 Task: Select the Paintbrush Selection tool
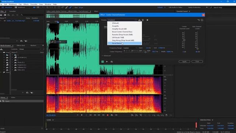click(x=66, y=7)
